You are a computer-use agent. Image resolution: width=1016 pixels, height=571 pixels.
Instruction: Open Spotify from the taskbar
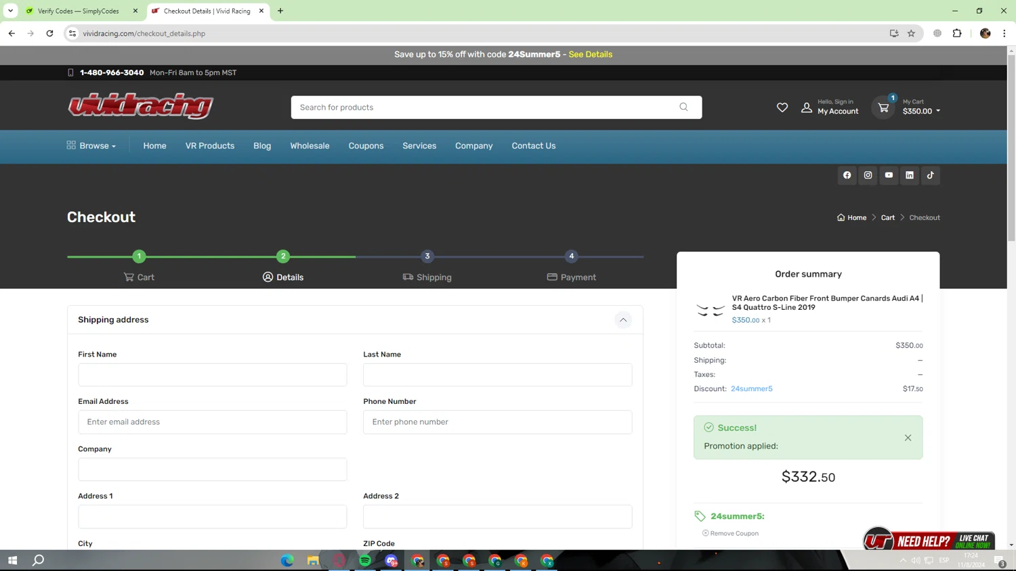click(365, 560)
